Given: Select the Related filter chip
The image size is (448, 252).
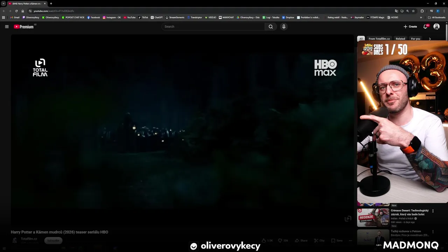Looking at the screenshot, I should (x=400, y=39).
